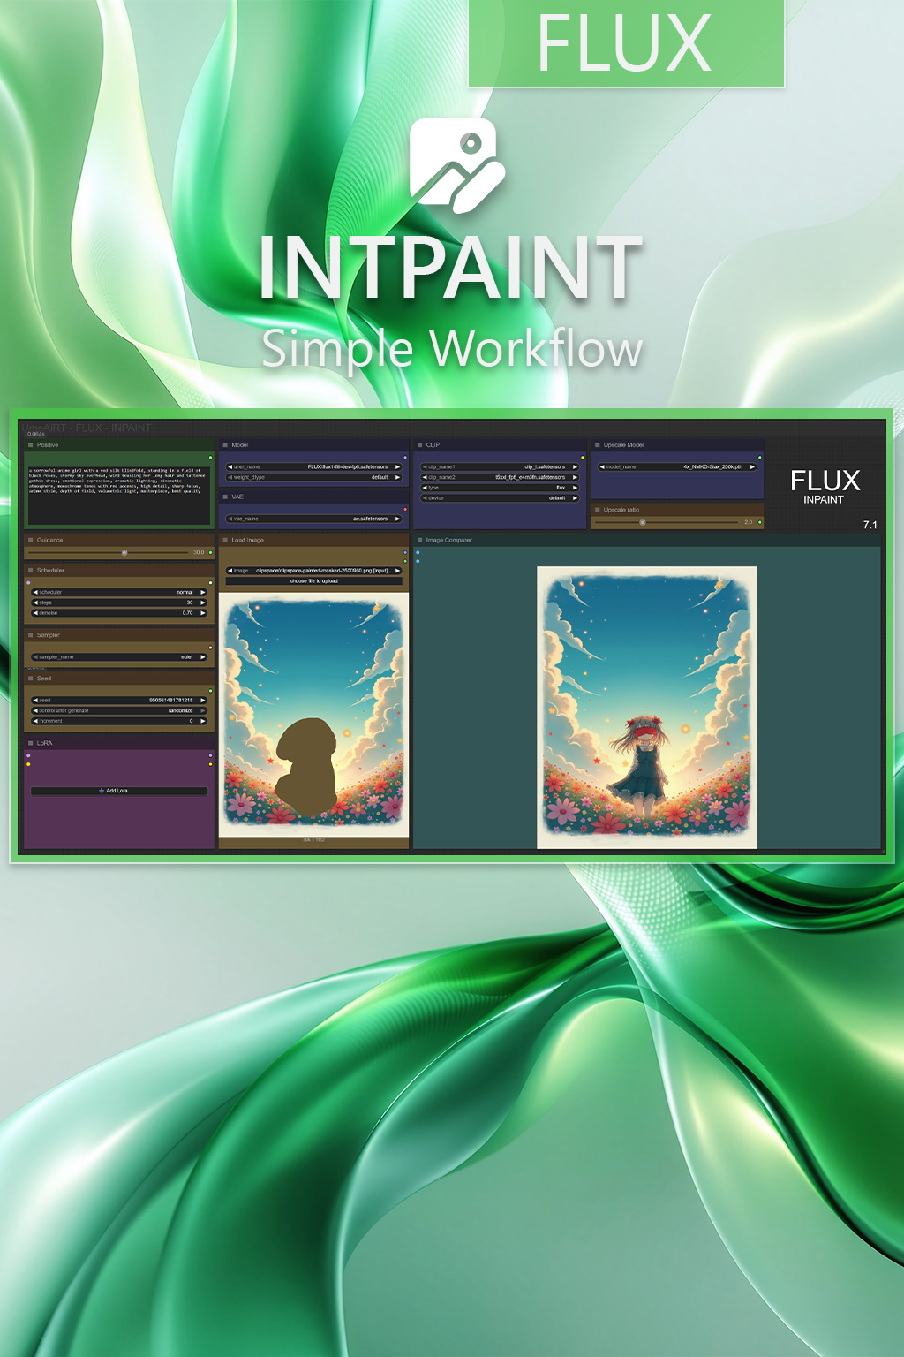
Task: Open the clip_name2 combo box
Action: 500,477
